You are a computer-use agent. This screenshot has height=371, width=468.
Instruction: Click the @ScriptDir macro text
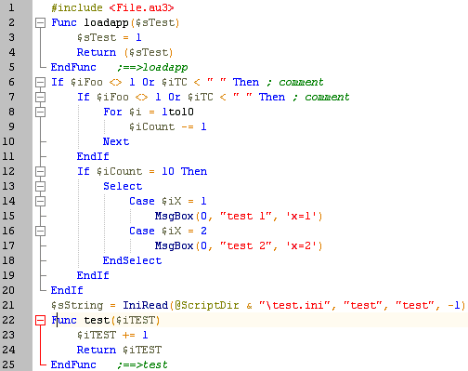click(x=207, y=305)
